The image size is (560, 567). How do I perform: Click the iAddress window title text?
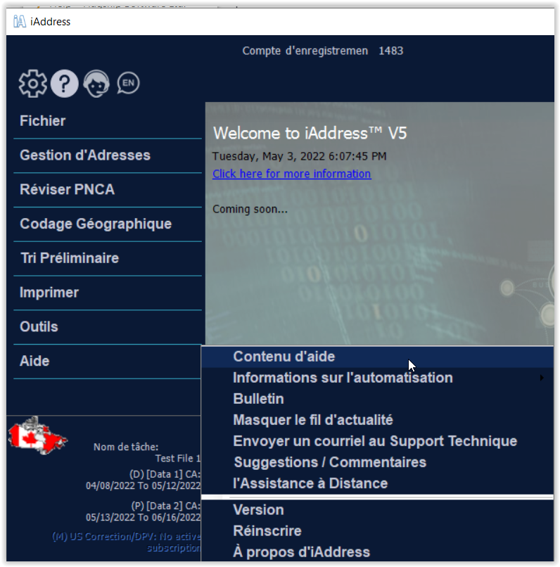[x=50, y=22]
